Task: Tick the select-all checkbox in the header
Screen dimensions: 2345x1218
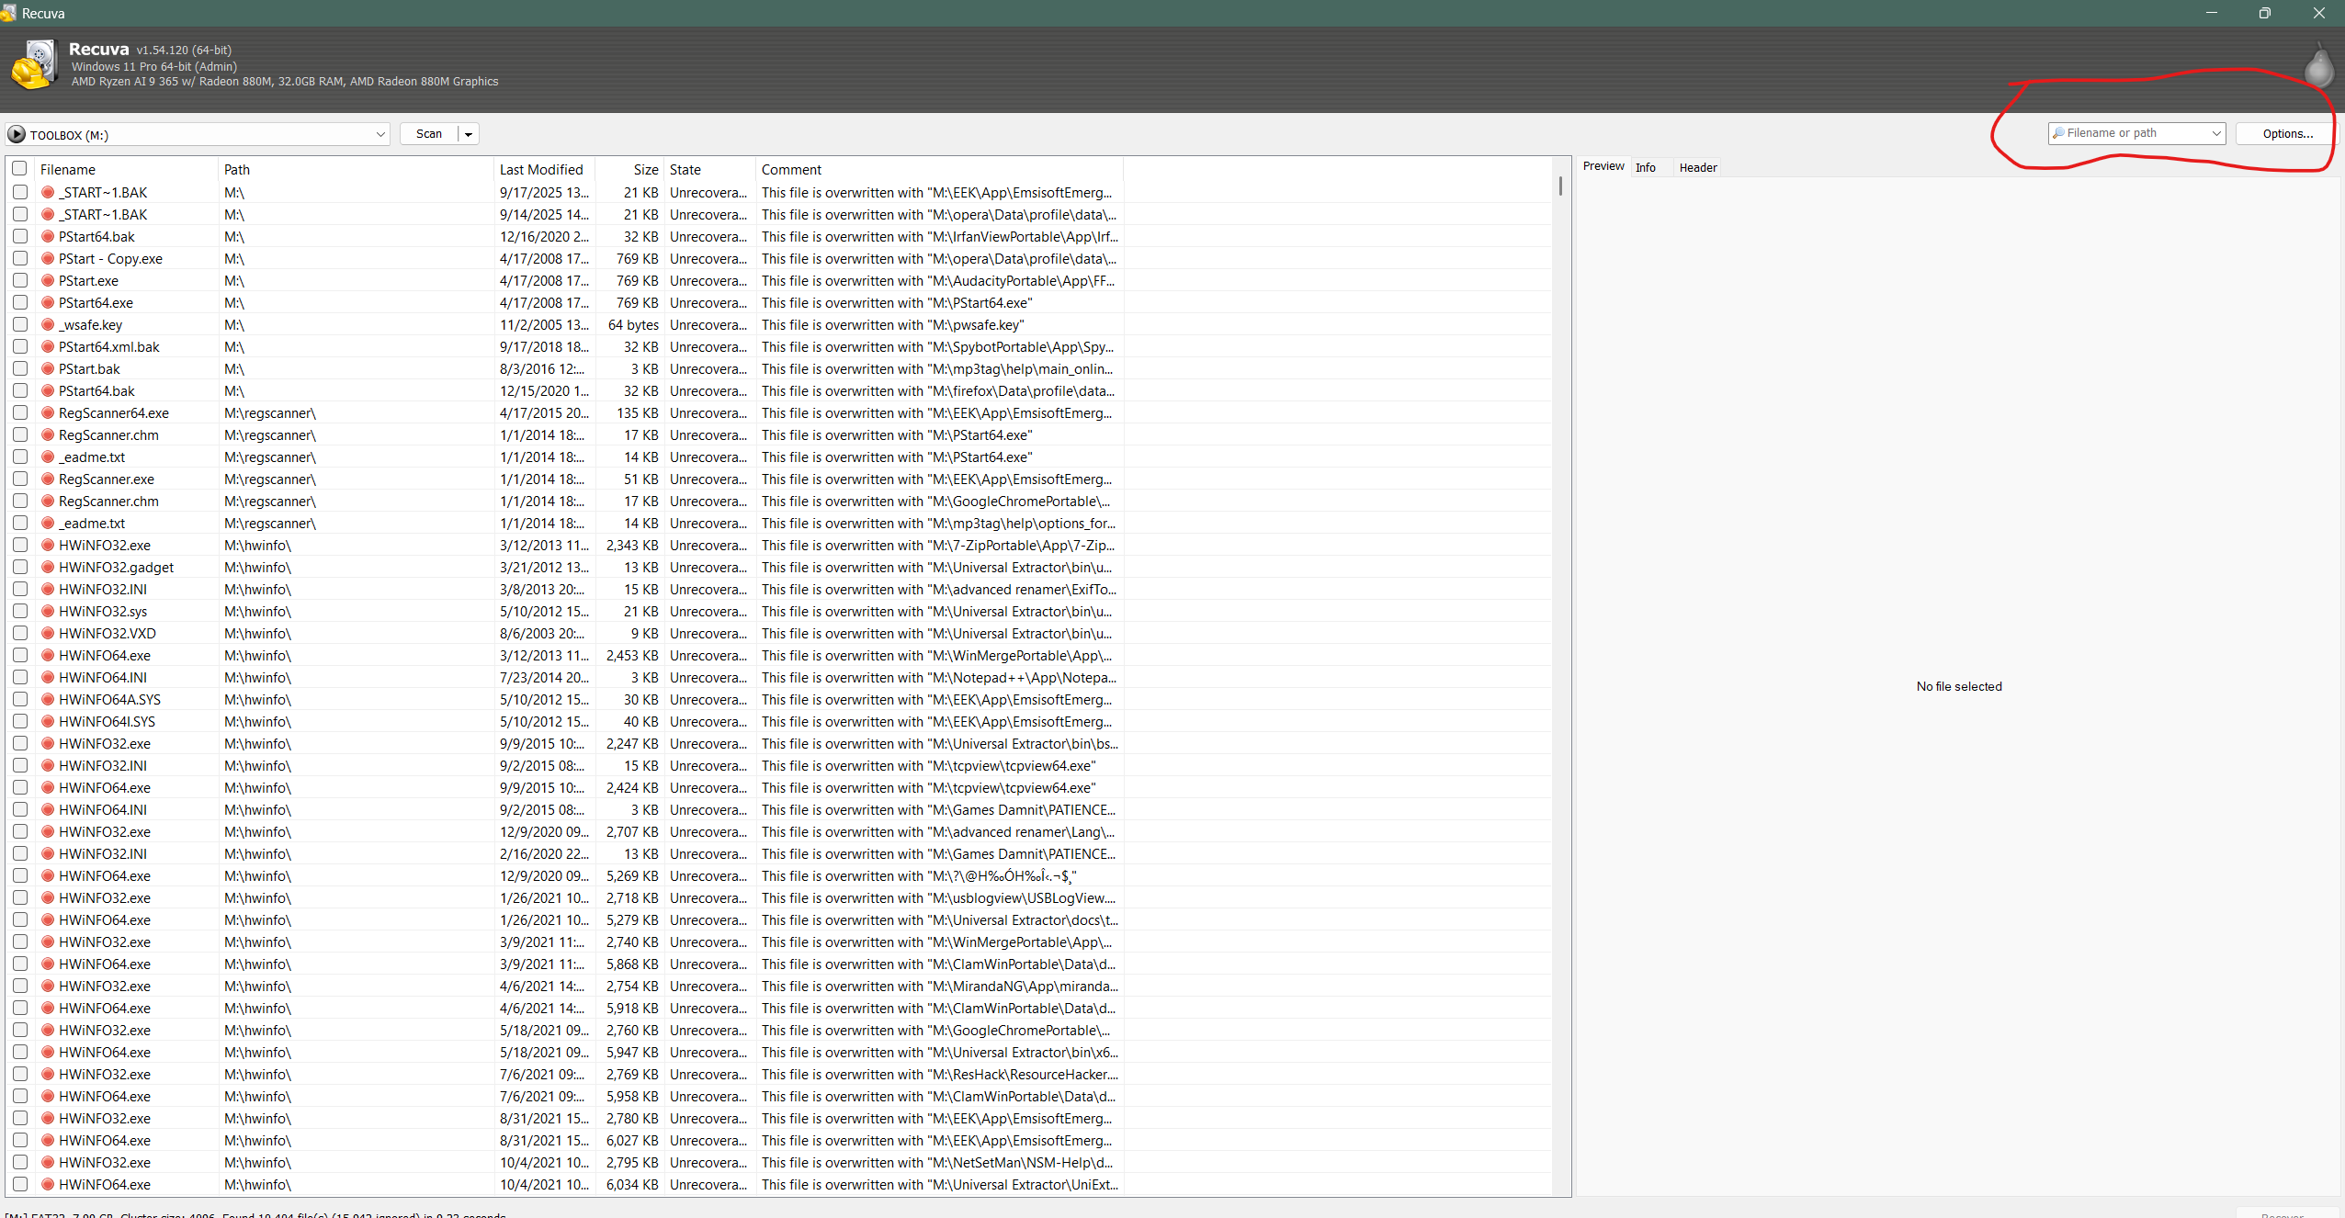Action: click(x=19, y=169)
